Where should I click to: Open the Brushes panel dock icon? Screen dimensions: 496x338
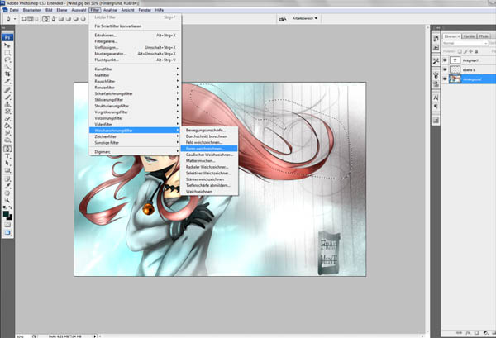pyautogui.click(x=436, y=75)
